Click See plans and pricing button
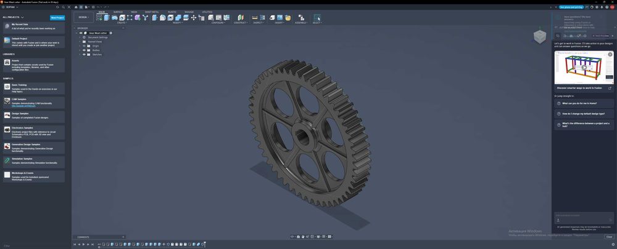 [x=571, y=7]
